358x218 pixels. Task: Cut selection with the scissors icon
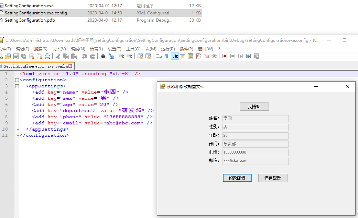coord(58,56)
